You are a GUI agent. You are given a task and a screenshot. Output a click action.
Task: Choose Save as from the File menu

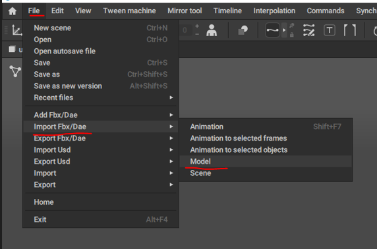tap(101, 74)
